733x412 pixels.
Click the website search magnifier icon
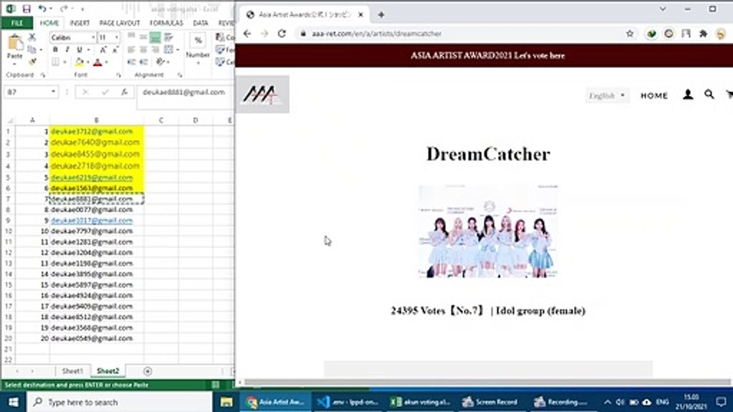coord(709,95)
